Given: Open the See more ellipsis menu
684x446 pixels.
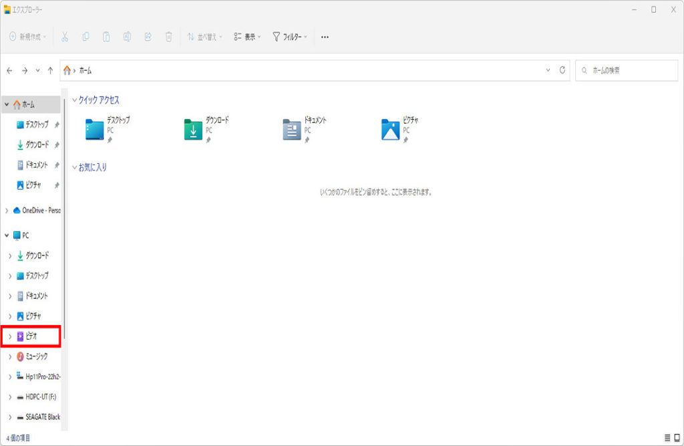Looking at the screenshot, I should click(325, 37).
